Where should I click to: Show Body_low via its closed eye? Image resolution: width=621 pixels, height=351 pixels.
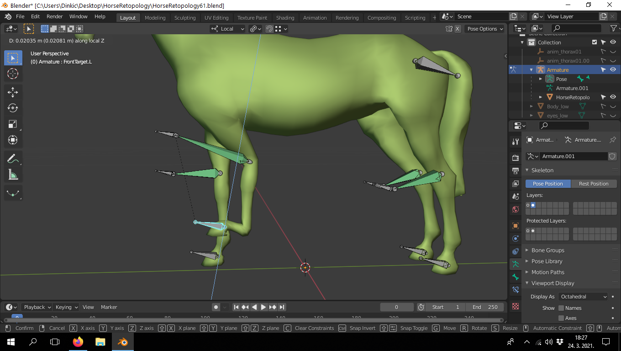coord(613,106)
